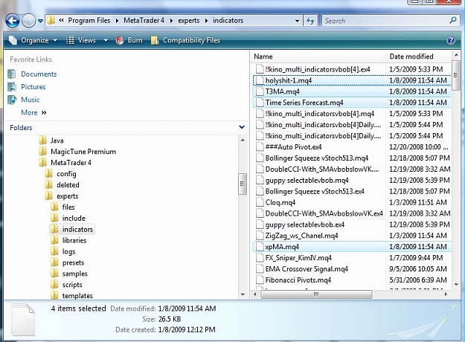
Task: Click MetaTrader 4 breadcrumb in address bar
Action: [144, 21]
